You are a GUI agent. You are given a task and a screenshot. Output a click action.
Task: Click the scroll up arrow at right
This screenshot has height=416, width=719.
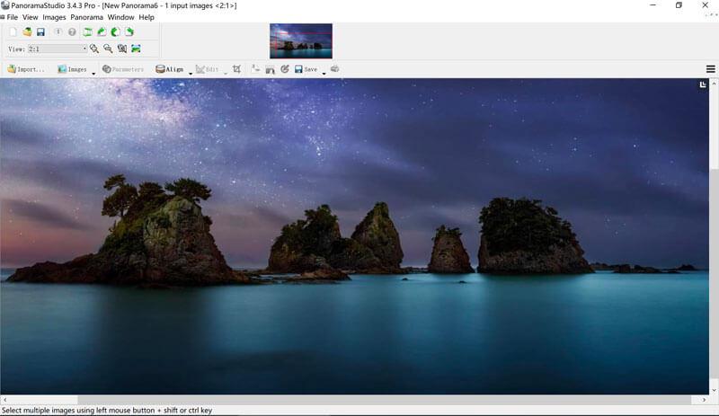click(x=714, y=84)
